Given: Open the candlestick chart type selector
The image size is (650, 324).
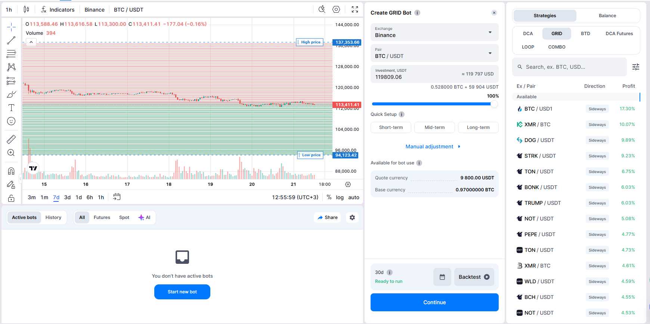Looking at the screenshot, I should coord(26,9).
